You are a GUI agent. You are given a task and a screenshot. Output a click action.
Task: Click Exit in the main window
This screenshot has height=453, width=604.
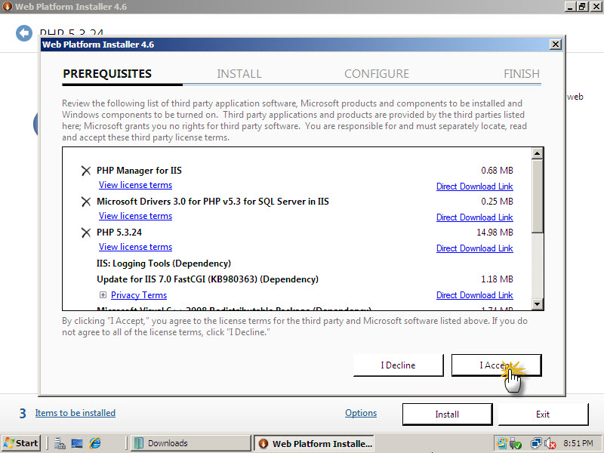point(543,414)
